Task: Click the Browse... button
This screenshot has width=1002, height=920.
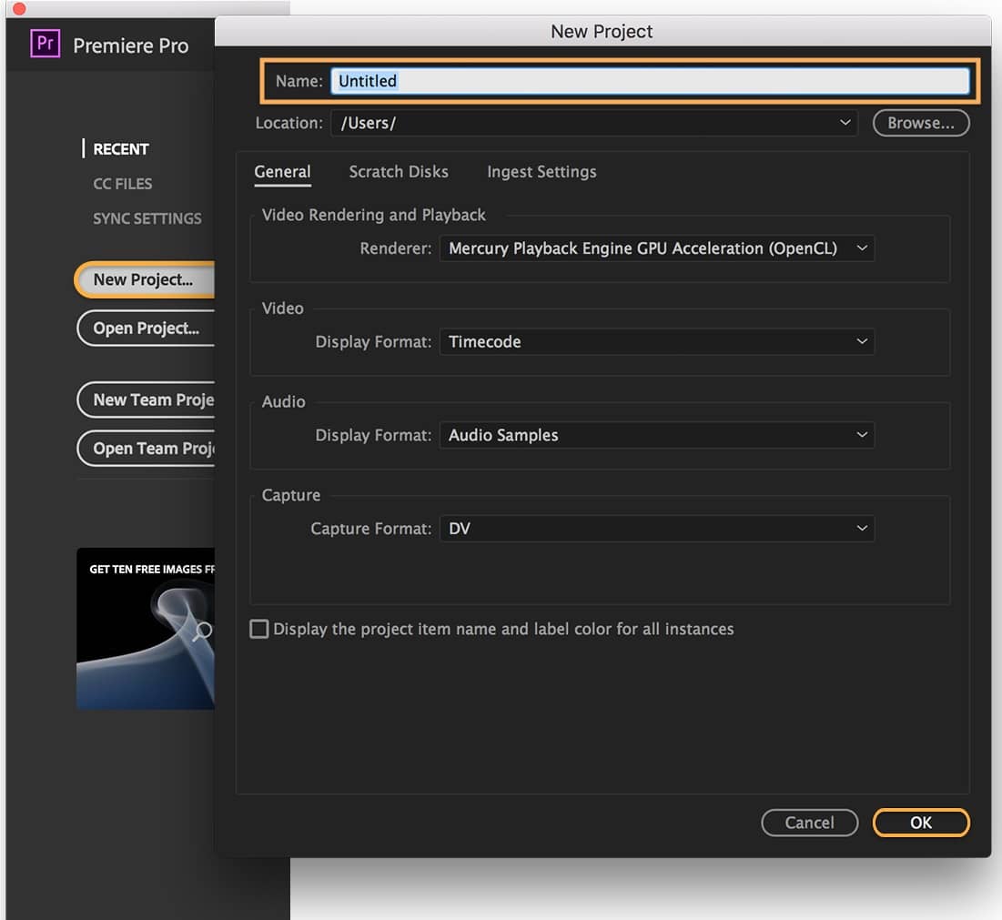Action: tap(921, 123)
